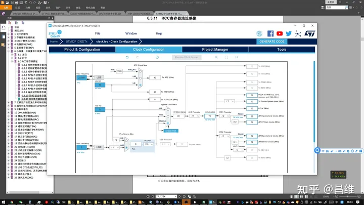Select HSE in System Clock Mux
The height and width of the screenshot is (205, 364).
(168, 116)
